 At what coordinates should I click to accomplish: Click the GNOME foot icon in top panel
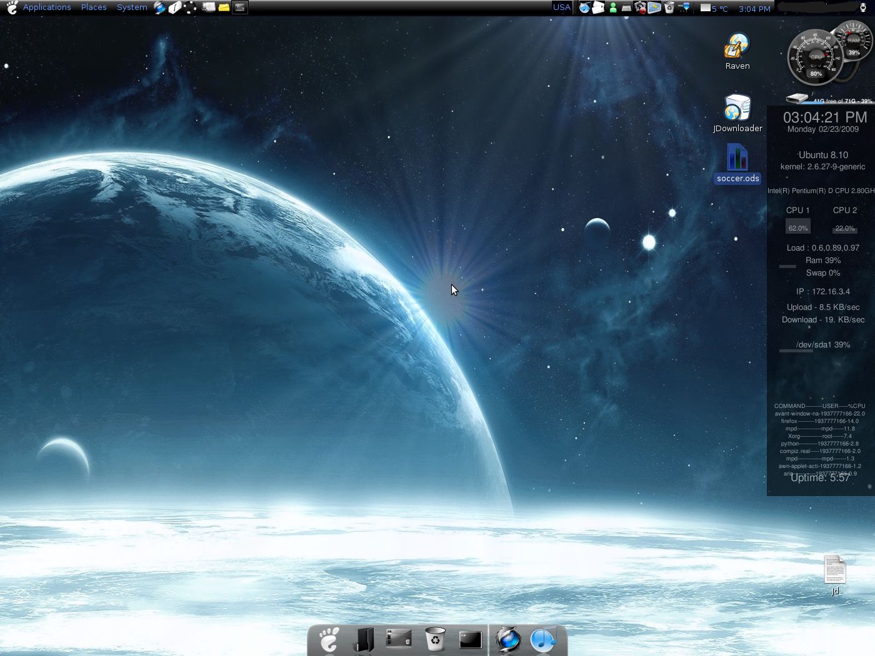[11, 7]
